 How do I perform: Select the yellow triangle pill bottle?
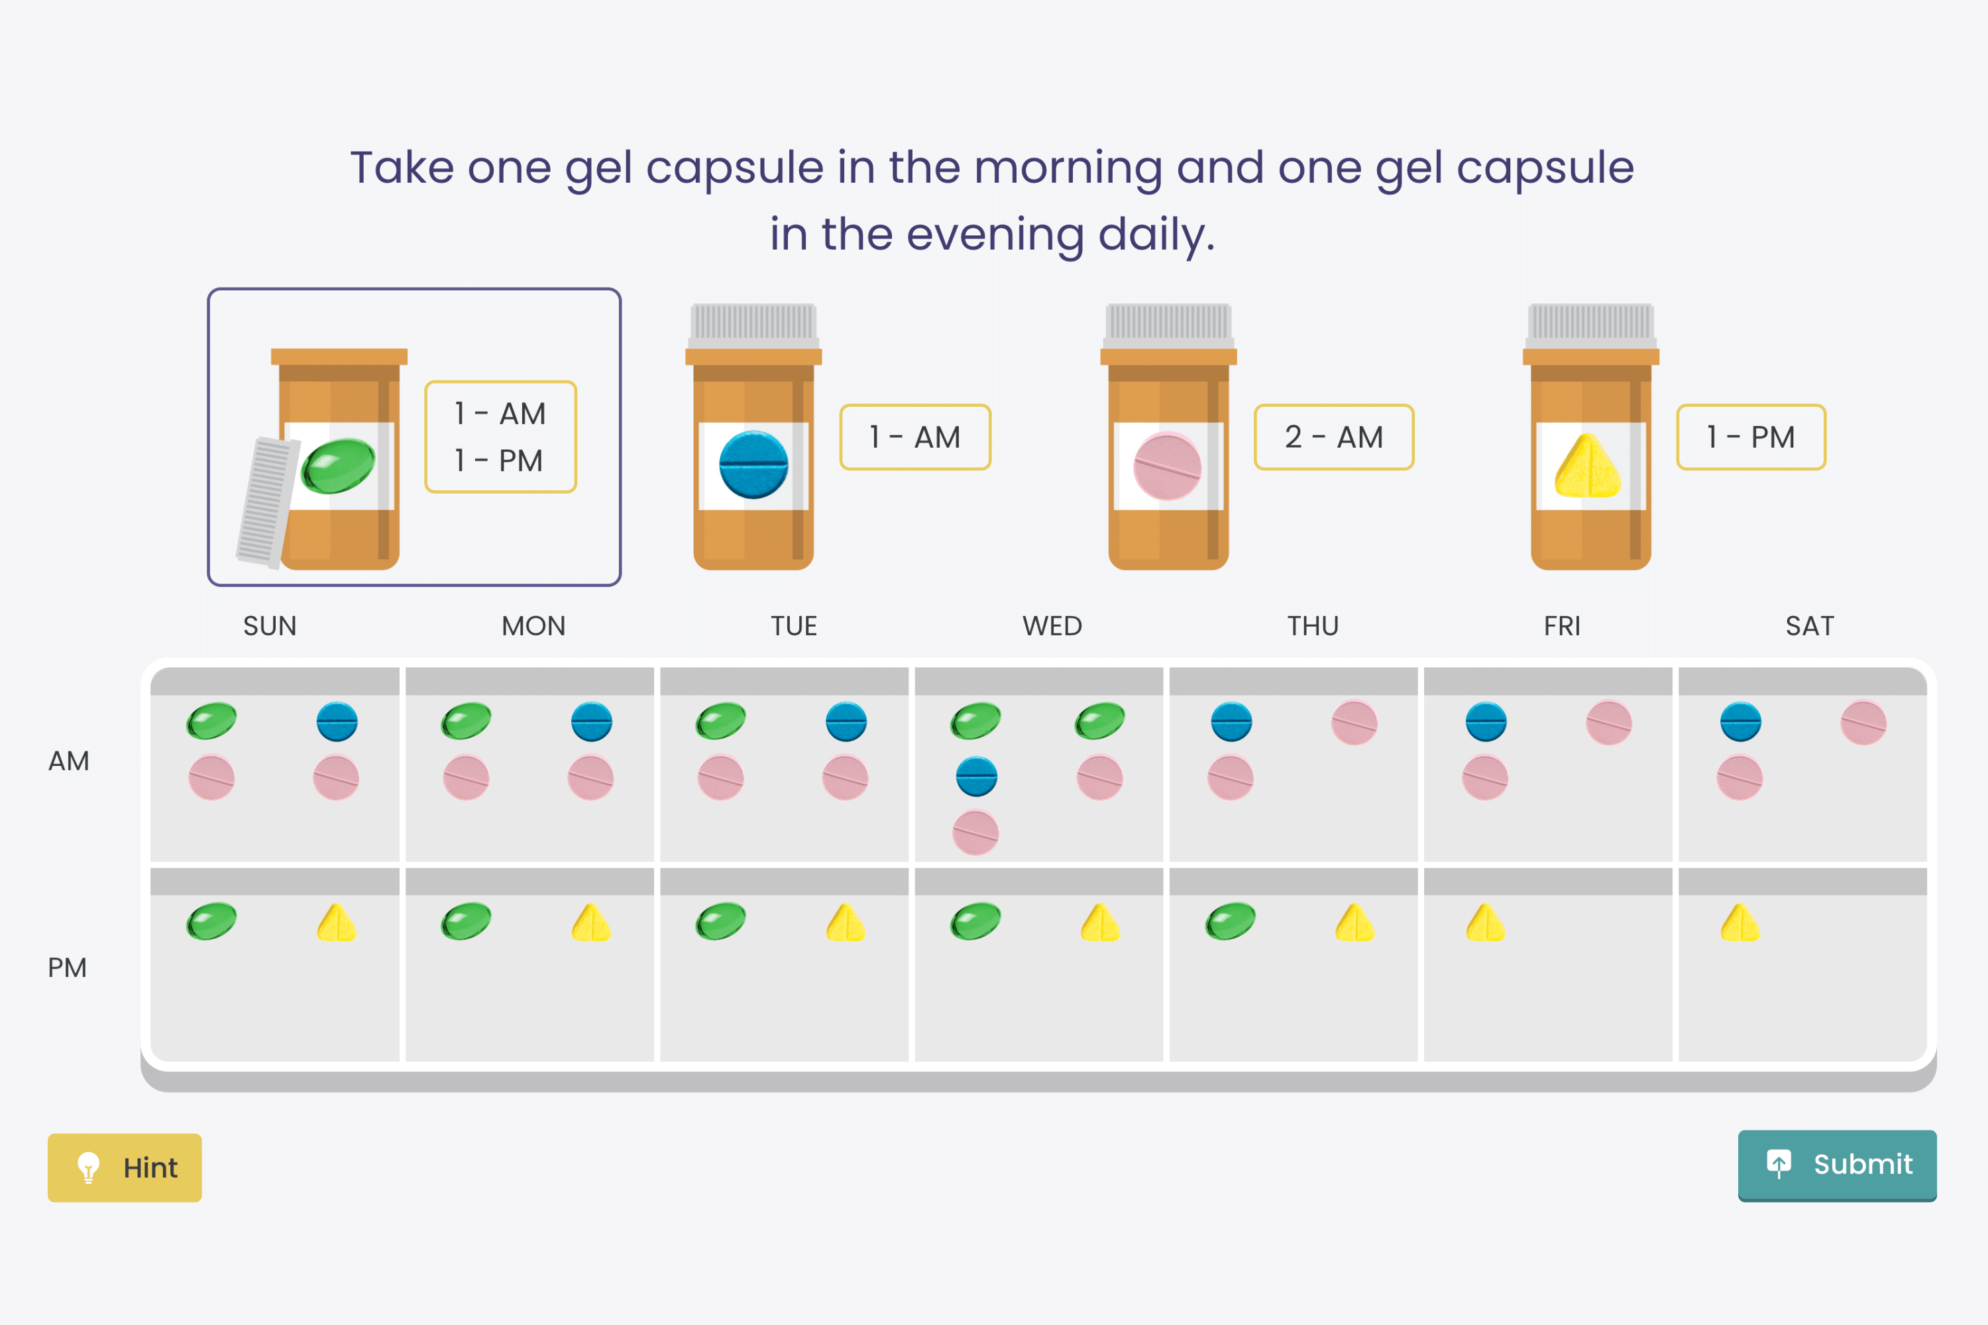tap(1591, 437)
